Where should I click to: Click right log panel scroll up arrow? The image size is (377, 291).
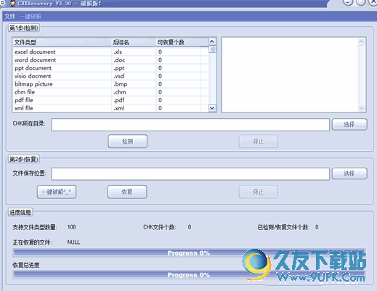click(x=361, y=41)
